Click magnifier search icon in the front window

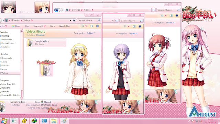(99, 21)
